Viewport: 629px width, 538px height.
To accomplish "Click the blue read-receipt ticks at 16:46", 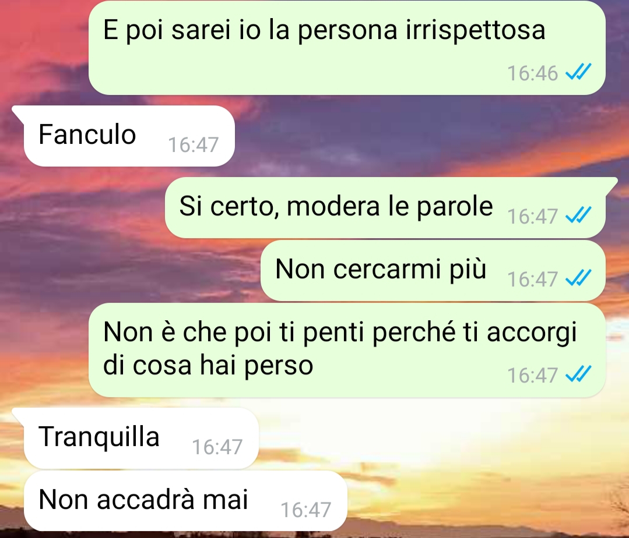I will pos(578,72).
